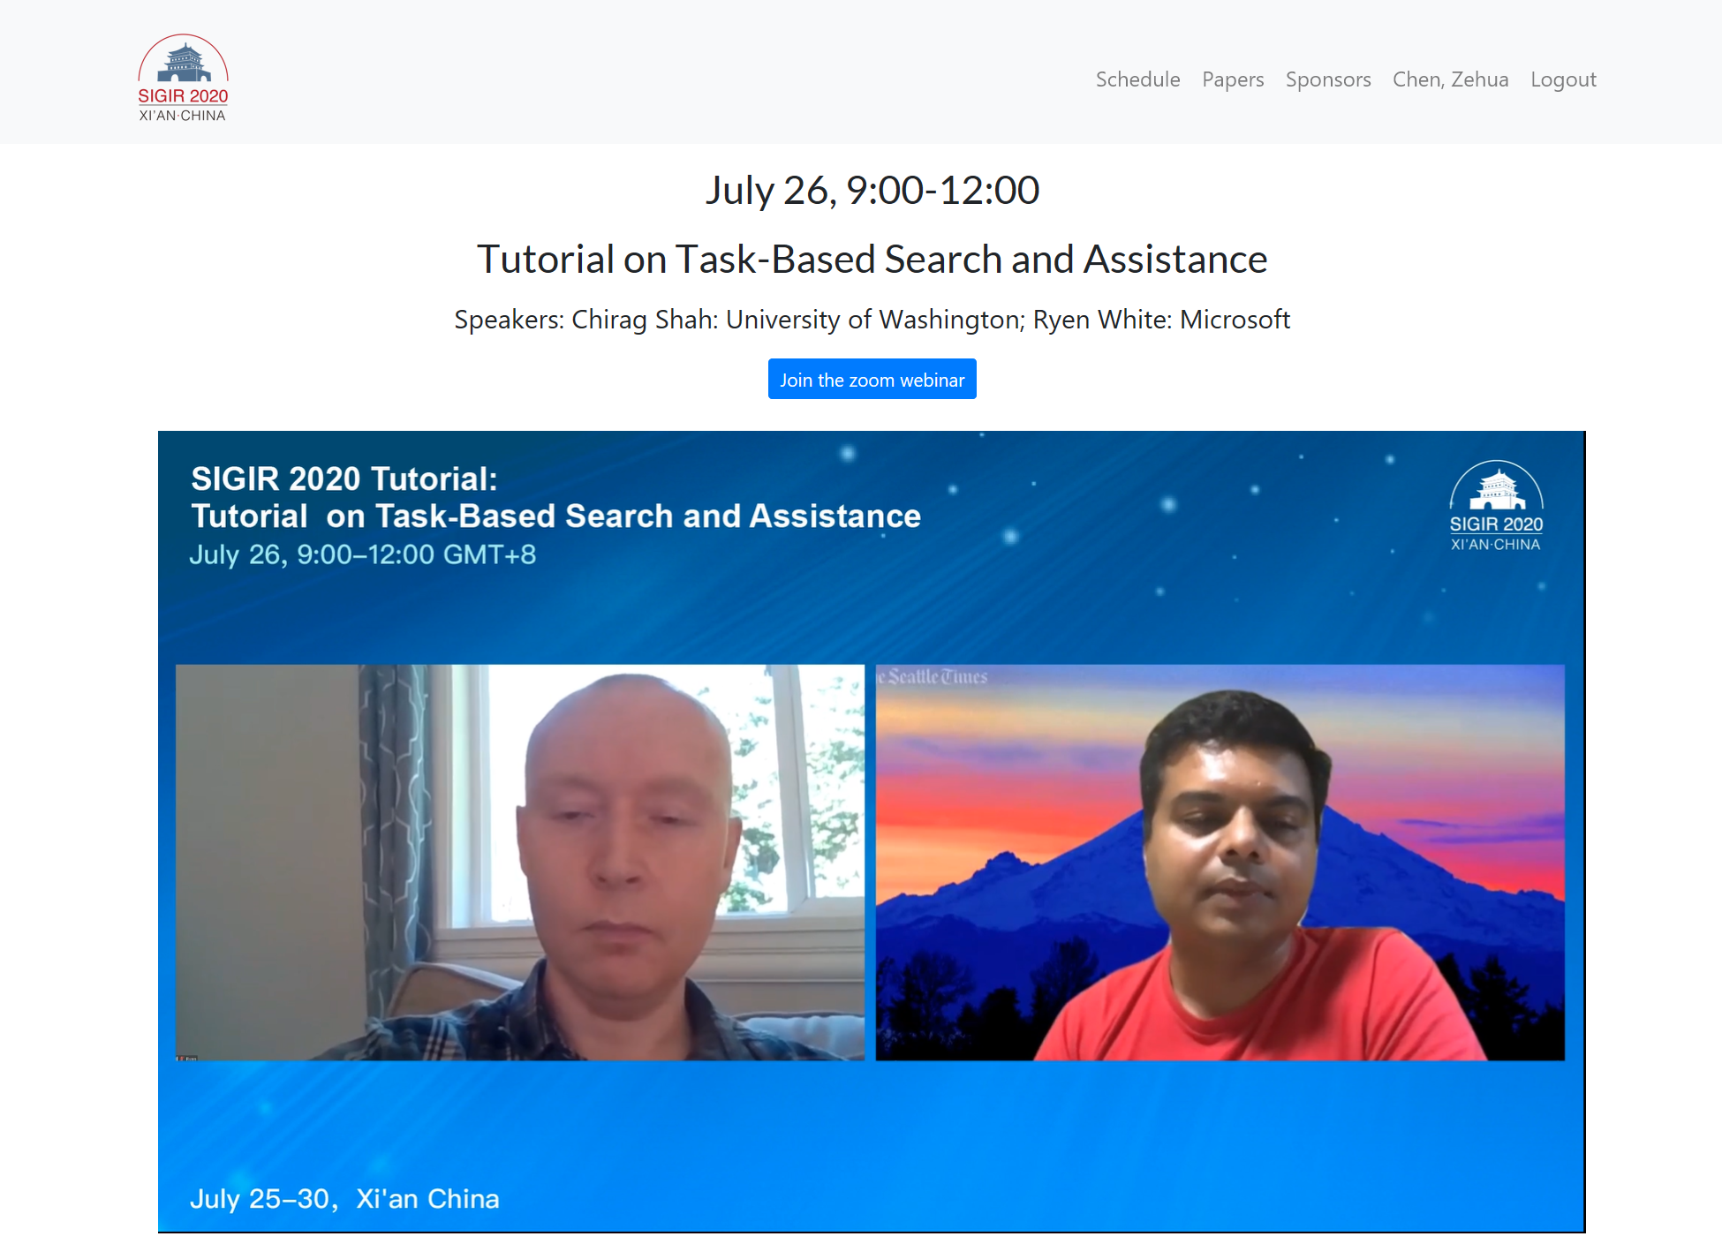Click the Tutorial on Task-Based Search and Assistance page heading
Image resolution: width=1722 pixels, height=1259 pixels.
click(872, 260)
